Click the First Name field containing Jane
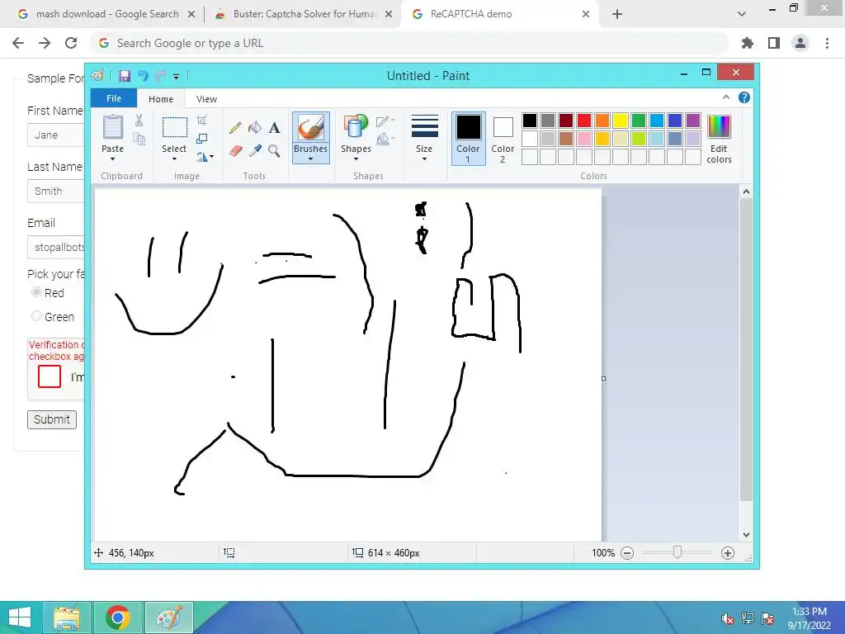Screen dimensions: 845x634 pyautogui.click(x=56, y=135)
